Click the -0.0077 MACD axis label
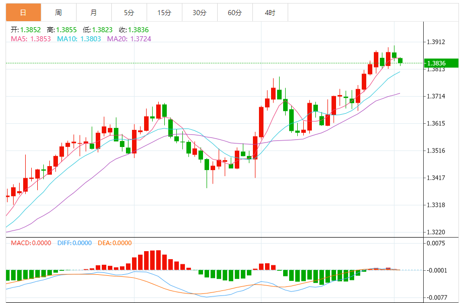 tap(436, 297)
